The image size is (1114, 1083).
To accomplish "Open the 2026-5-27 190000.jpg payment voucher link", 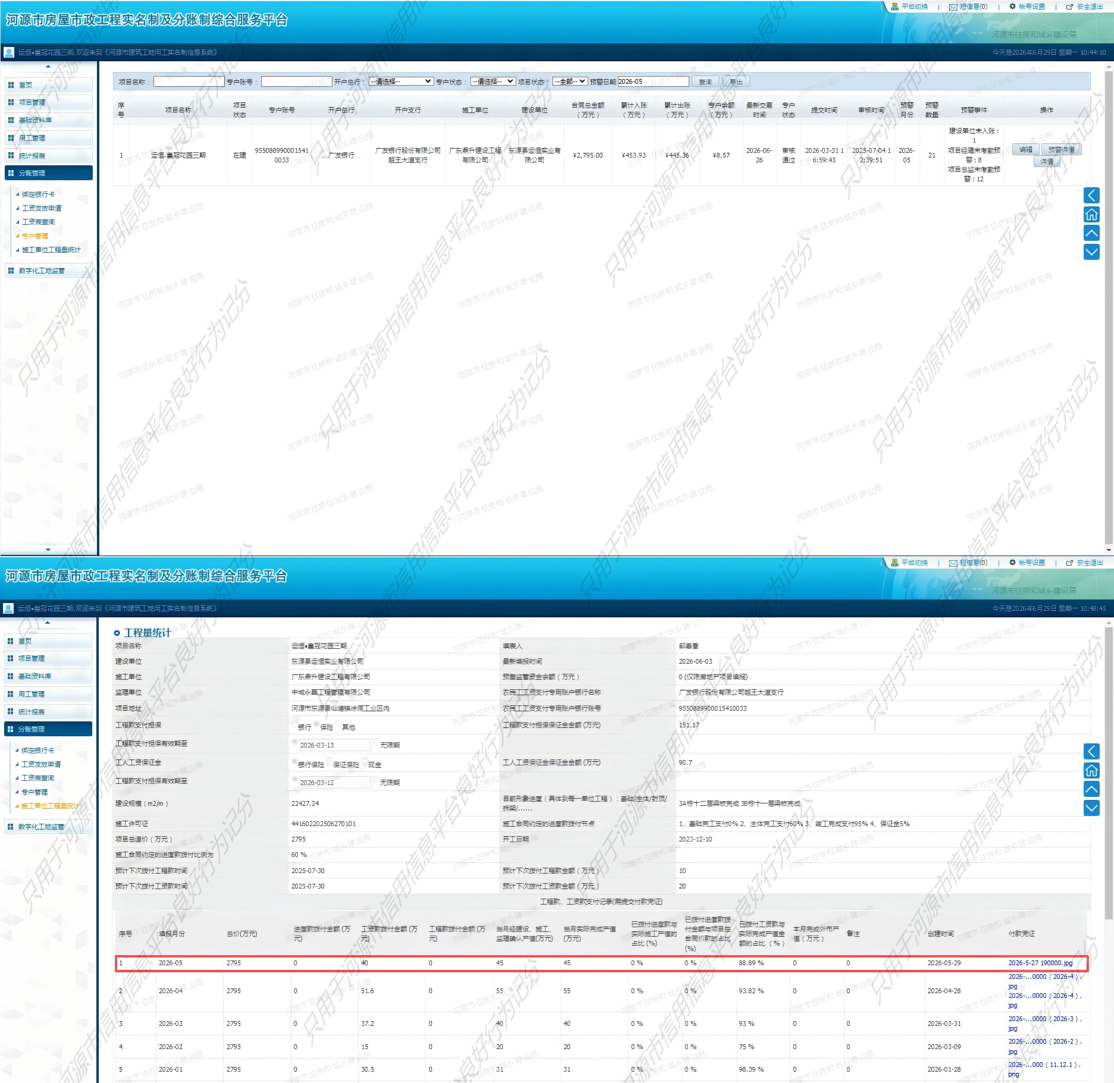I will click(x=1040, y=963).
